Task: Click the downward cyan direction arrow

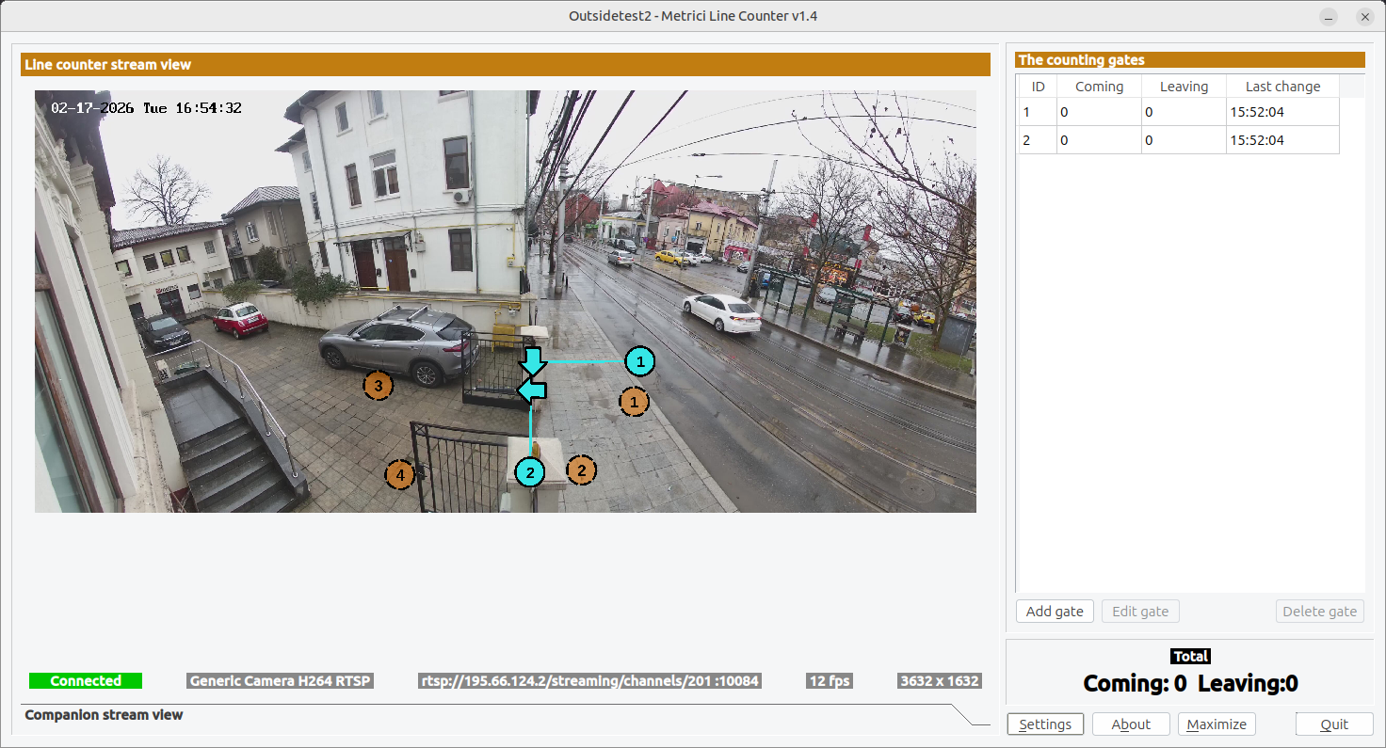Action: click(x=533, y=361)
